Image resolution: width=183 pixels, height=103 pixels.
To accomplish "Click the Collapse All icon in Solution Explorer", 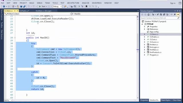I will (x=164, y=15).
